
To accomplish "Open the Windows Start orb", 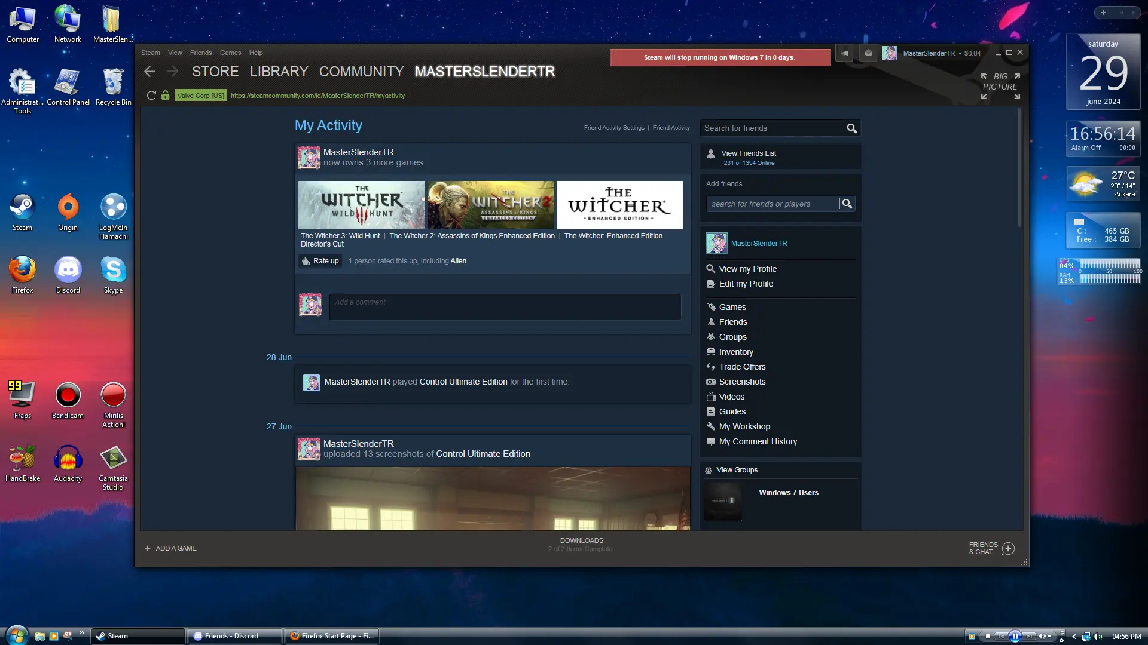I will click(16, 635).
